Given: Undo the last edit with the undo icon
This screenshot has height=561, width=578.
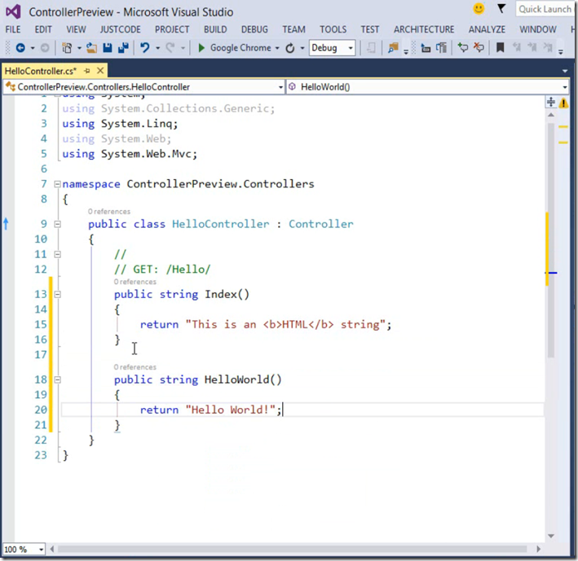Looking at the screenshot, I should click(x=145, y=48).
